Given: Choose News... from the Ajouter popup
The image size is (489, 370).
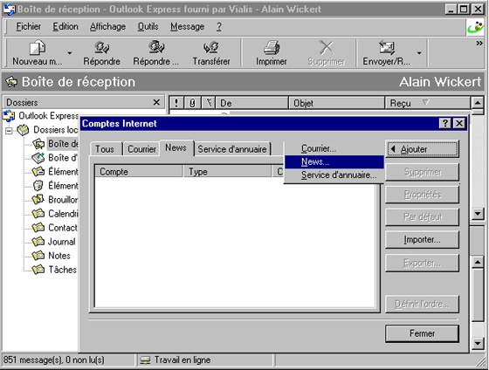Looking at the screenshot, I should [x=334, y=161].
